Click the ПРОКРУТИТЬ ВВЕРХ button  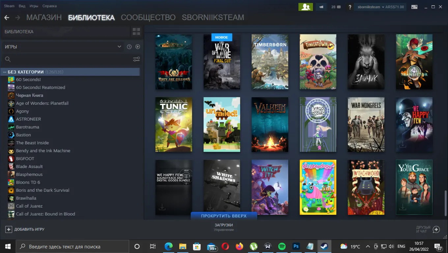click(224, 216)
